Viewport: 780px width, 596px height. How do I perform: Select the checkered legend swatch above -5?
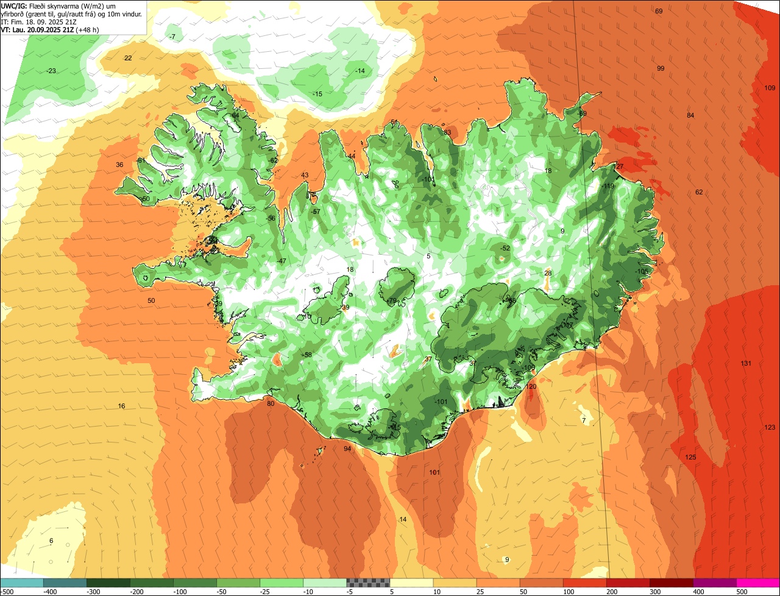pyautogui.click(x=368, y=583)
